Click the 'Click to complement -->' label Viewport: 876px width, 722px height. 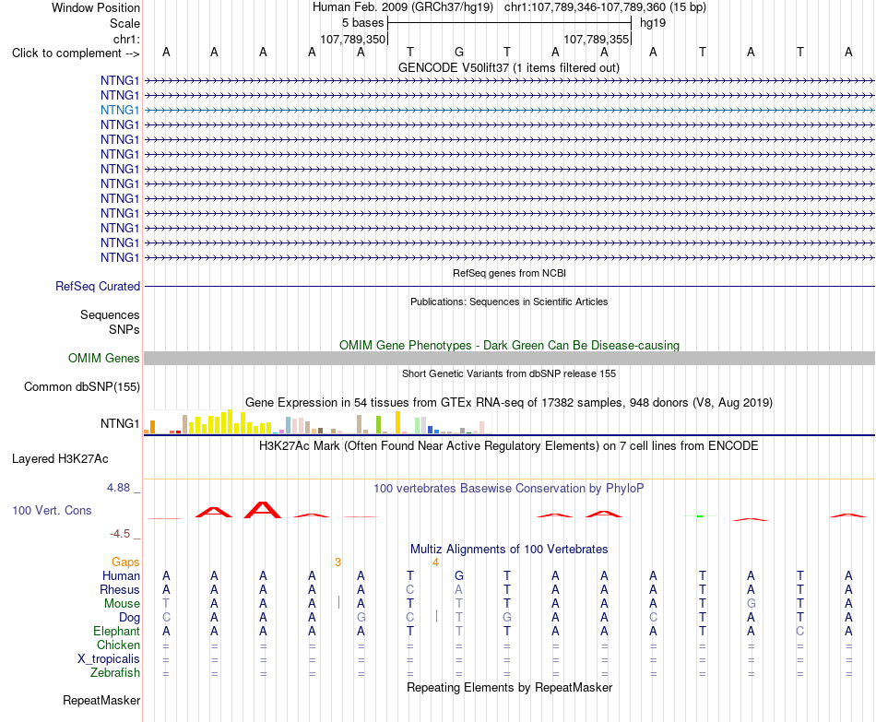(x=76, y=53)
